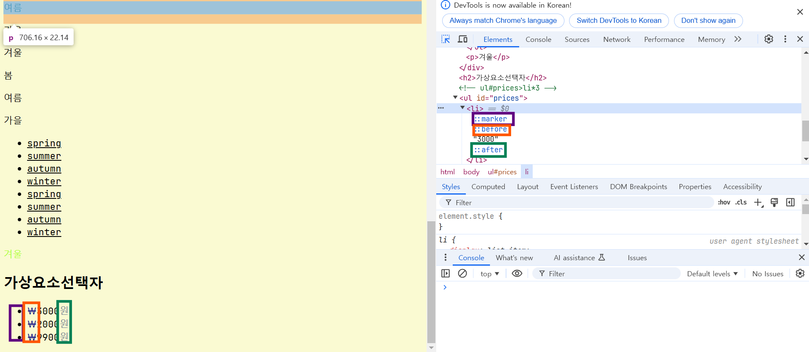The image size is (809, 352).
Task: Open the Memory tab
Action: [711, 39]
